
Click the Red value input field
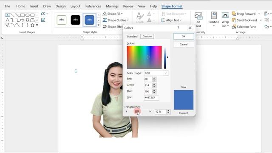coord(148,79)
